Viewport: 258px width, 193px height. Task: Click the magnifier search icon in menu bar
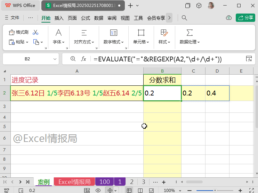(185, 18)
